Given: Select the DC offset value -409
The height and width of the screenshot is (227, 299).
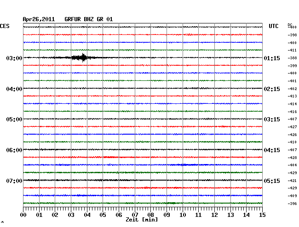Looking at the screenshot, I should 292,196.
